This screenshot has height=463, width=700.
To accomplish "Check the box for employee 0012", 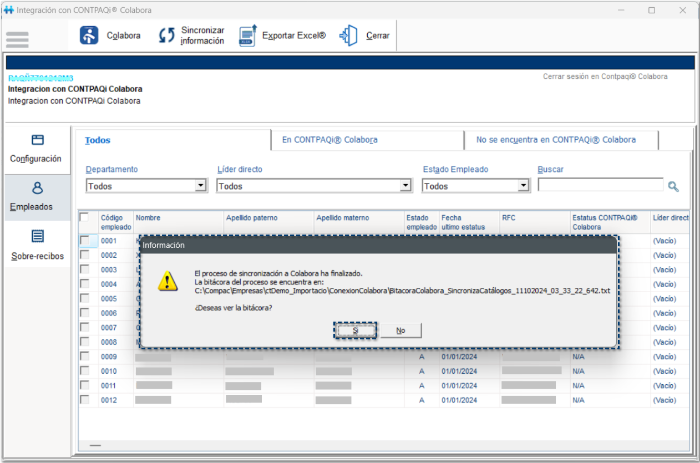I will pos(85,400).
